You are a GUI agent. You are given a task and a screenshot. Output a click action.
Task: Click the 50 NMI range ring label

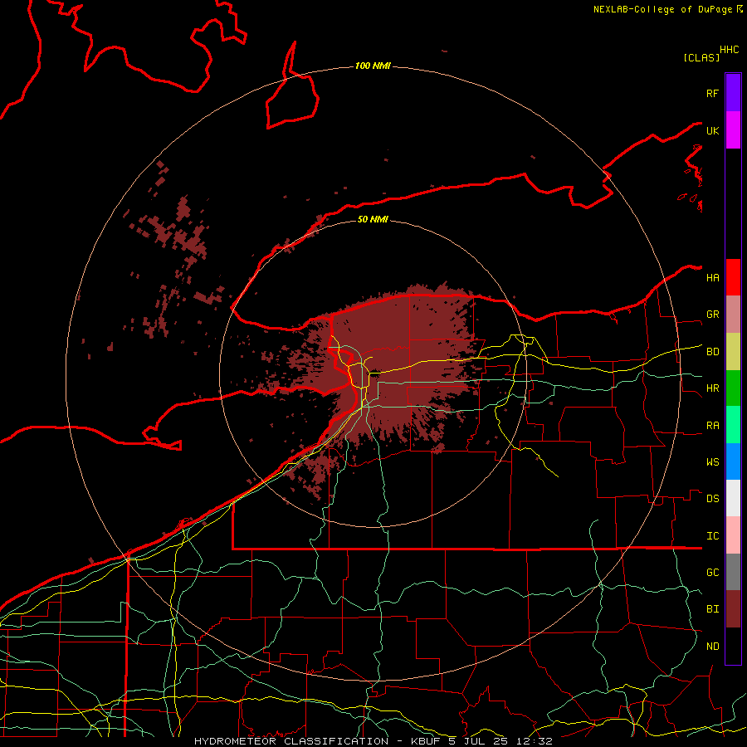pos(373,219)
